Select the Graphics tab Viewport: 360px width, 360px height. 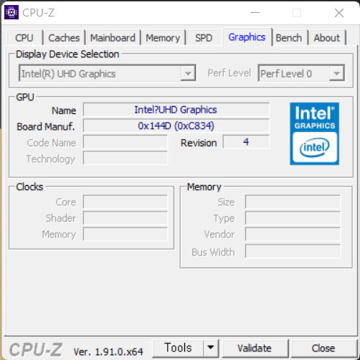(247, 37)
